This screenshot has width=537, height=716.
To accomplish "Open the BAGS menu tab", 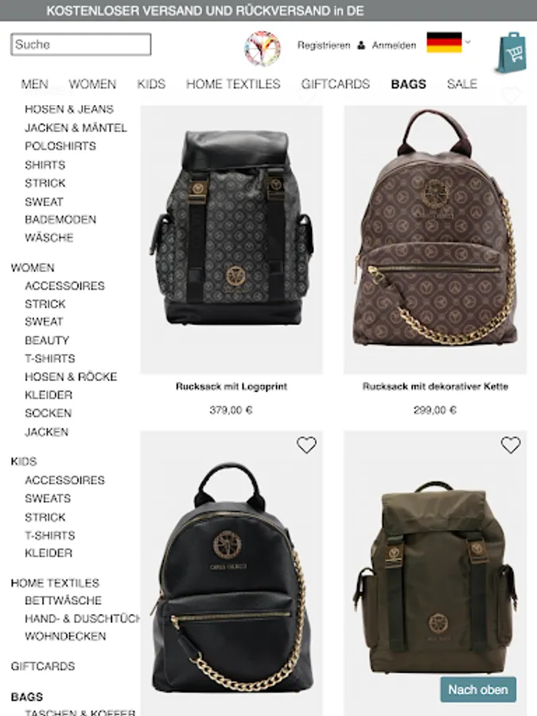I will [409, 84].
